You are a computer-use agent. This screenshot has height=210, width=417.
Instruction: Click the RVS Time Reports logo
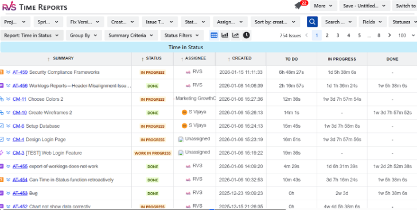(34, 7)
